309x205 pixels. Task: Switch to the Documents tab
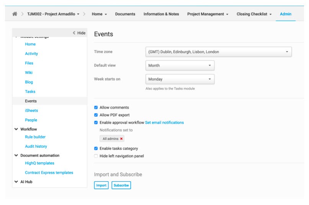tap(125, 14)
